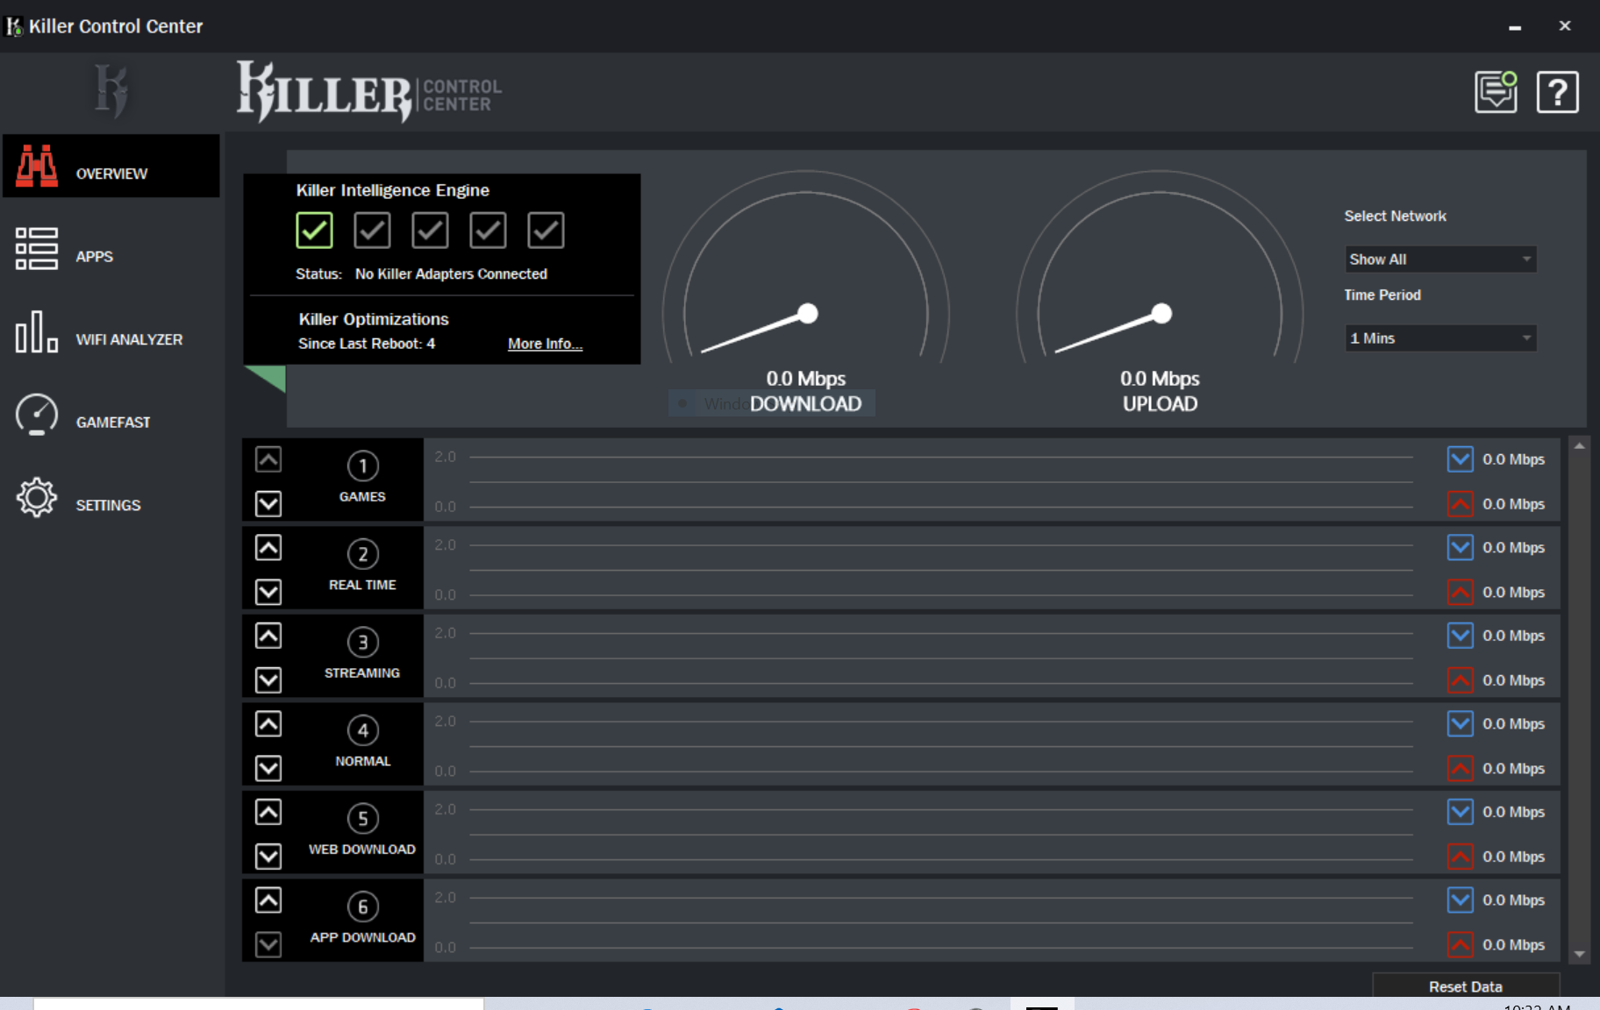This screenshot has height=1010, width=1600.
Task: Follow the More Info link
Action: [x=545, y=344]
